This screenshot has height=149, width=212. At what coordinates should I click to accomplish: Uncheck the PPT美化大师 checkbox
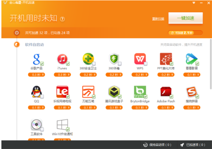(171, 63)
